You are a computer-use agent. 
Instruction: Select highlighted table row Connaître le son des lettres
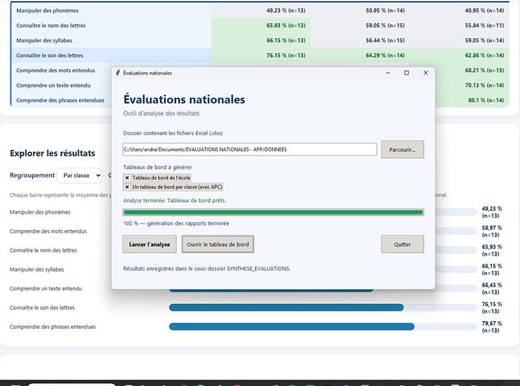click(x=260, y=55)
